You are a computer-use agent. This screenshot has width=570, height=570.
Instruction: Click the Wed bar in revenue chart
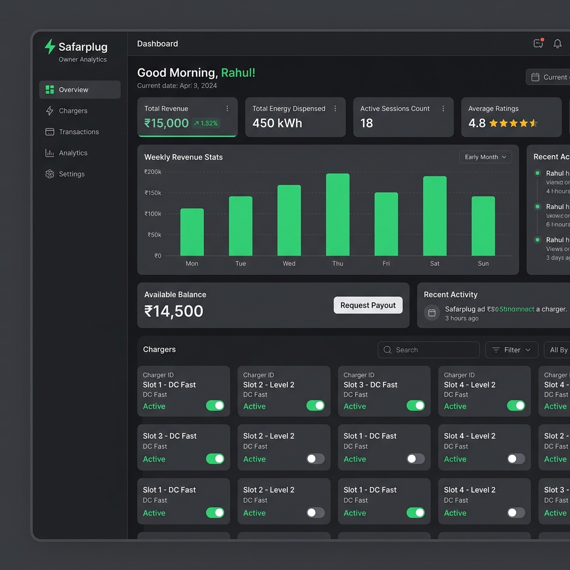289,220
